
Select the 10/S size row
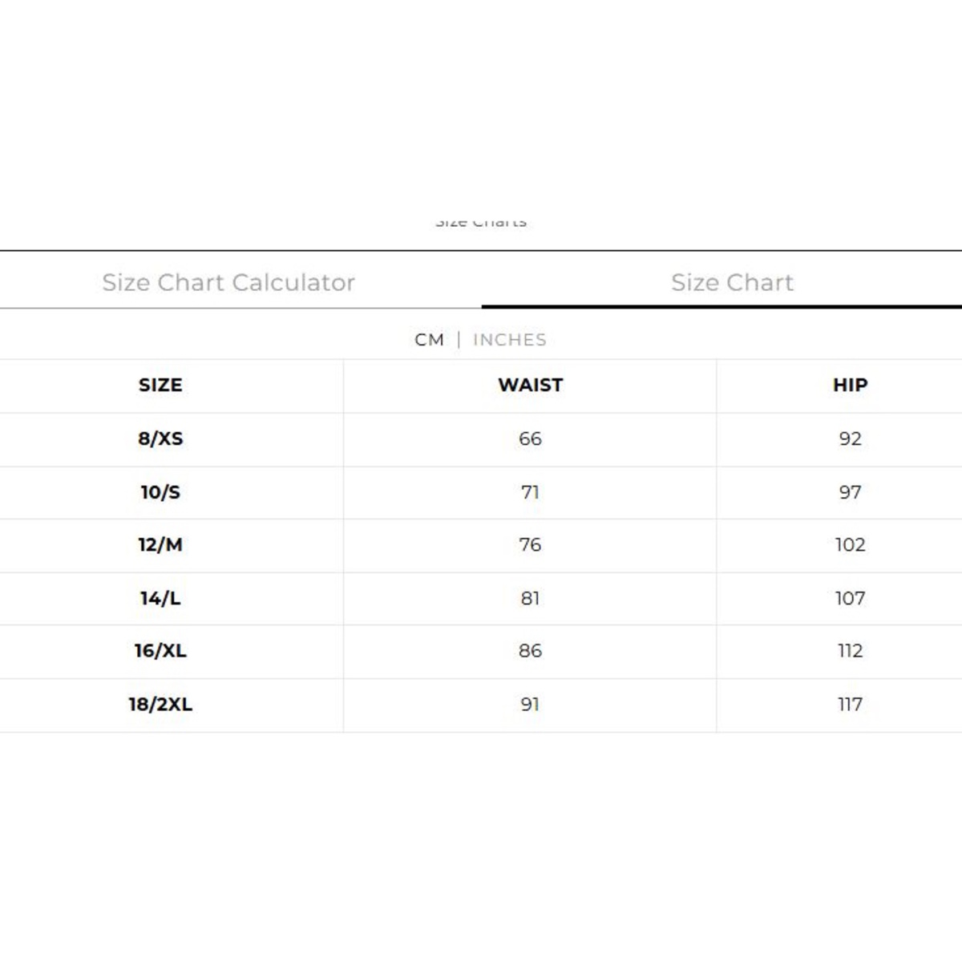[x=481, y=492]
